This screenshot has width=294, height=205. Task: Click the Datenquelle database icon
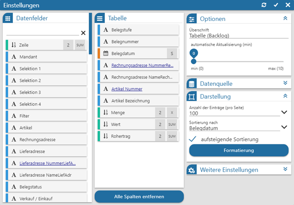click(192, 84)
